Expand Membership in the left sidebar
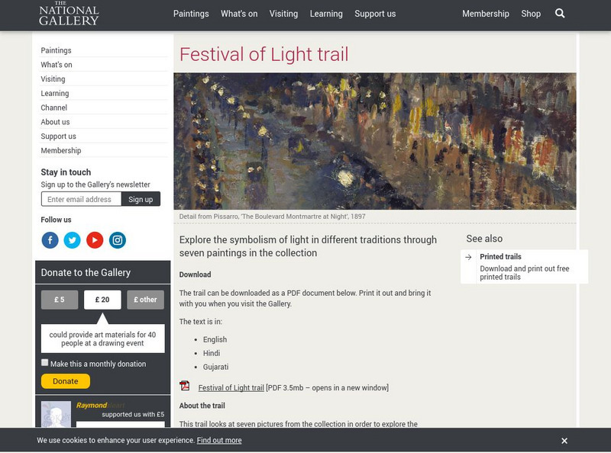Viewport: 611px width, 453px height. pyautogui.click(x=61, y=151)
